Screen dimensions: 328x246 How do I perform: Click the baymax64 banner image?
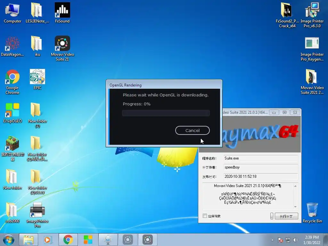coord(261,134)
